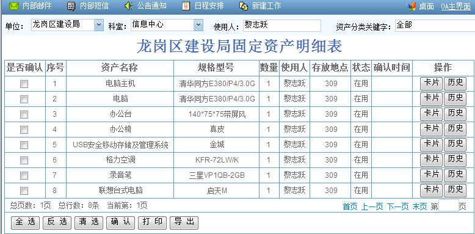Click the 金城 specification cell
475x234 pixels.
click(217, 145)
